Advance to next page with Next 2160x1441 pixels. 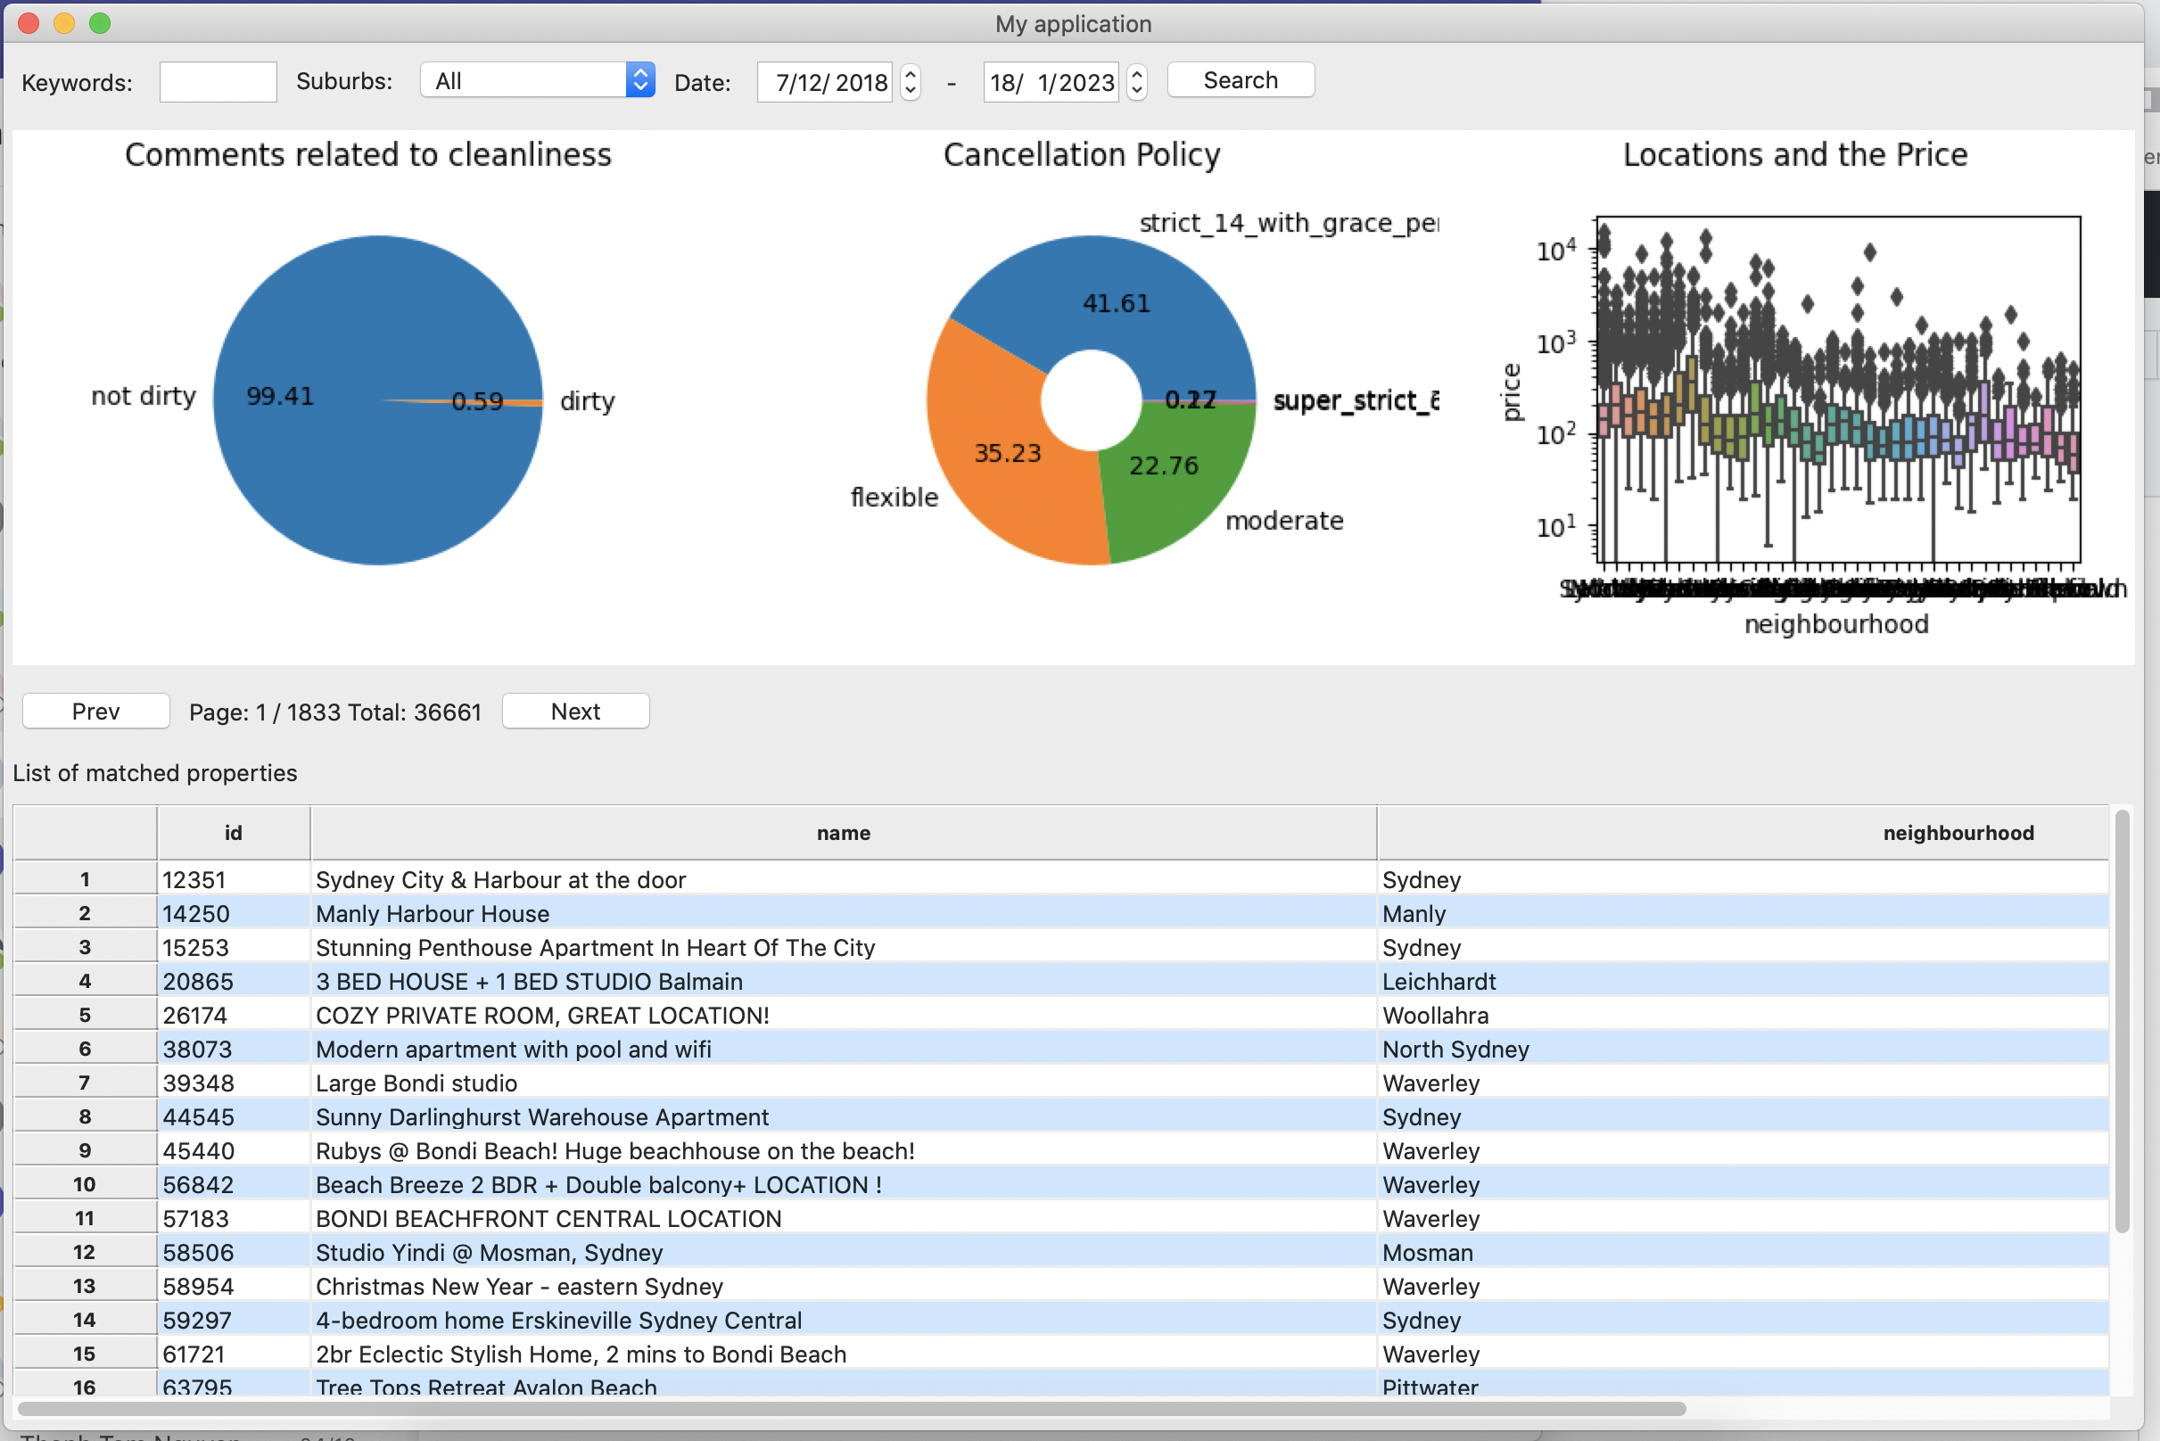(575, 712)
